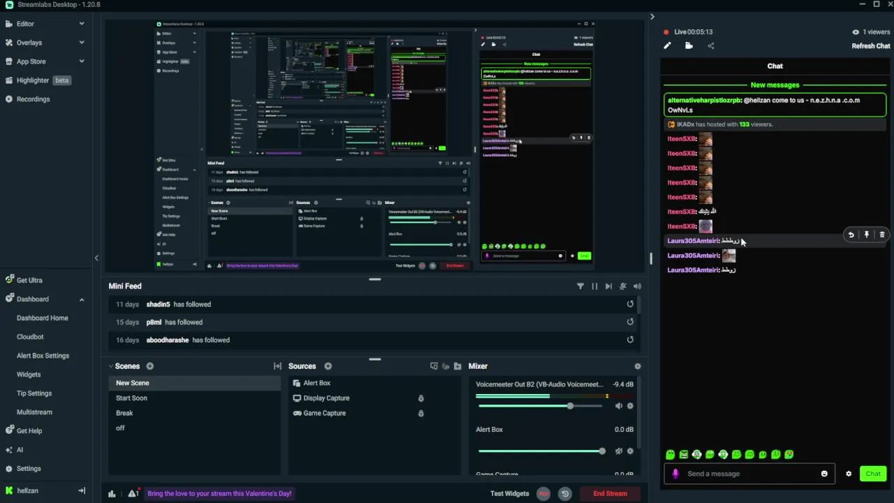Screen dimensions: 894x503
Task: Open Dashboard Home link
Action: click(x=42, y=318)
